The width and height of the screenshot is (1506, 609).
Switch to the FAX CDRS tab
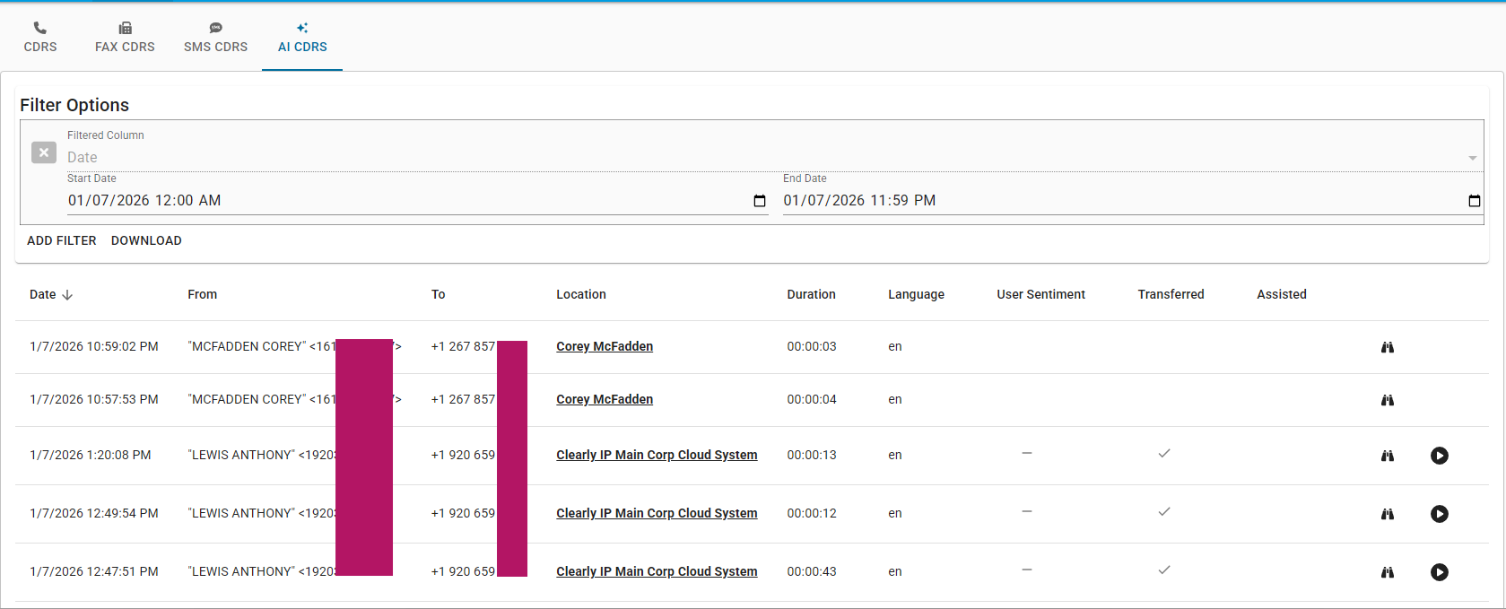click(125, 37)
